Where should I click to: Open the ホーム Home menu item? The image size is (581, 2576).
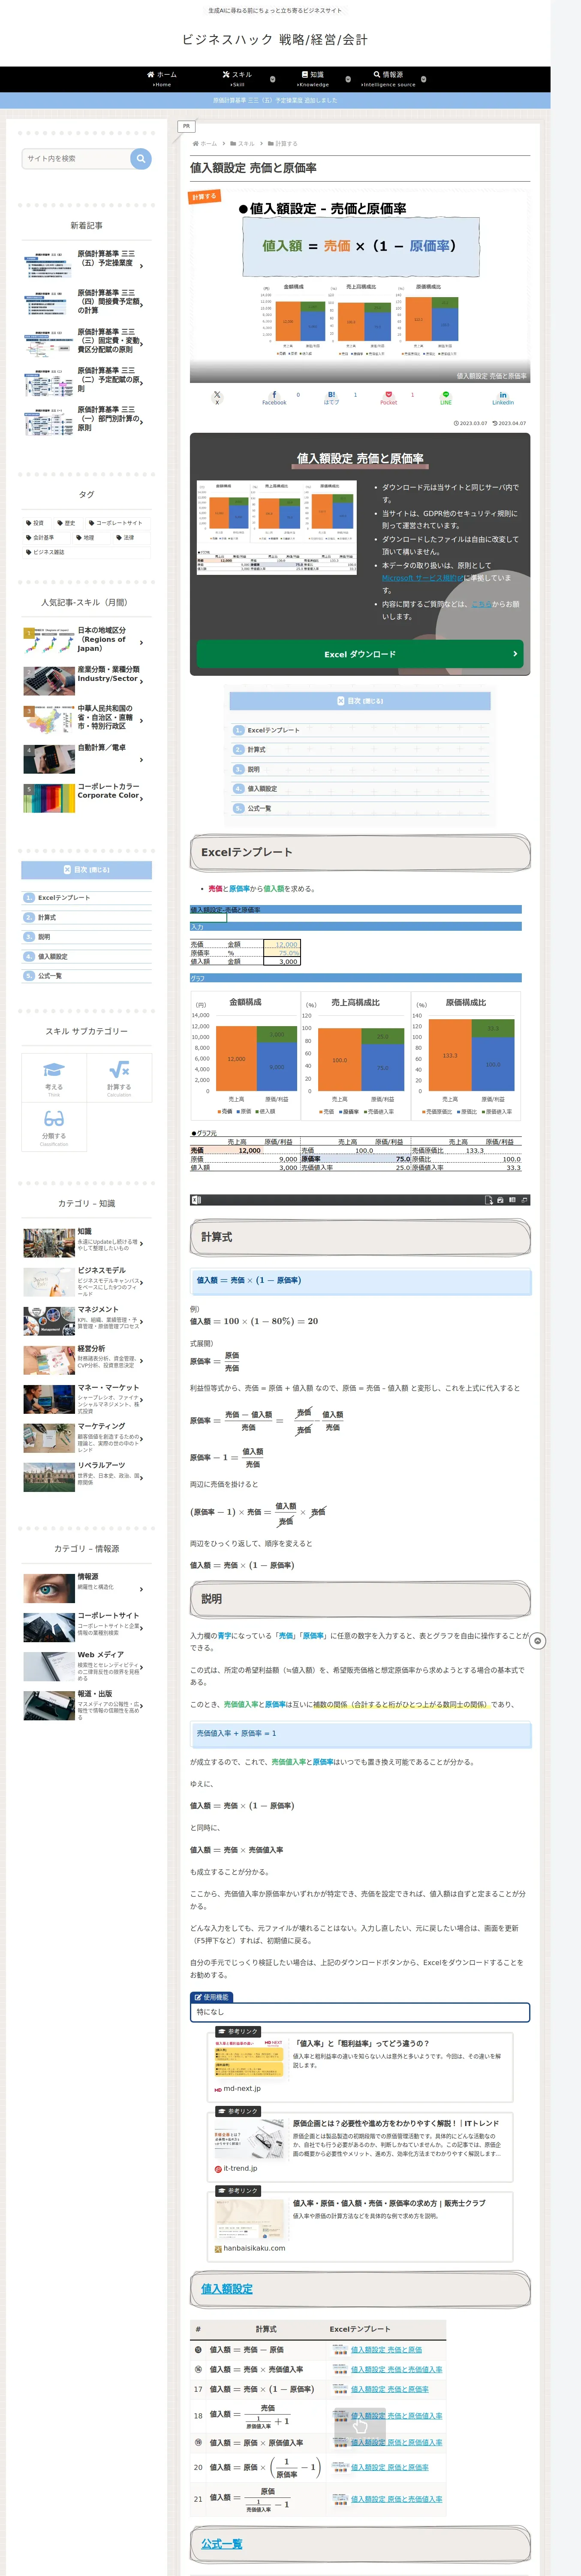(x=162, y=79)
